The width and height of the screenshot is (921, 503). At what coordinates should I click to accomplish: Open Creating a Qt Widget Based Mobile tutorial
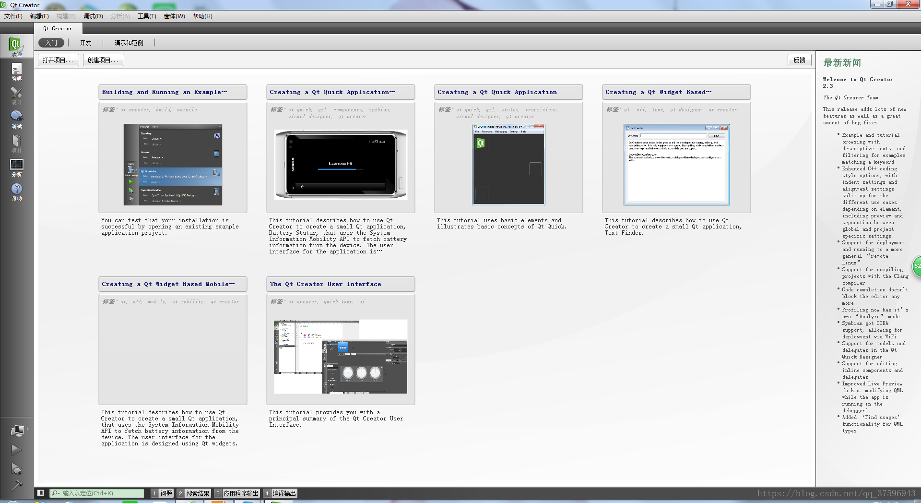point(173,284)
